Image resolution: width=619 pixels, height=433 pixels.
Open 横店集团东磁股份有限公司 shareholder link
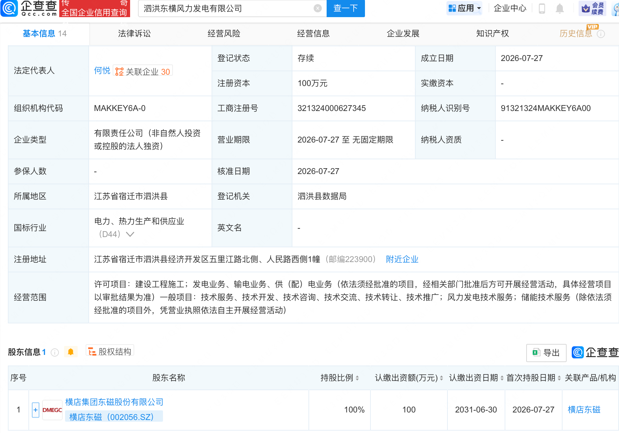click(114, 402)
